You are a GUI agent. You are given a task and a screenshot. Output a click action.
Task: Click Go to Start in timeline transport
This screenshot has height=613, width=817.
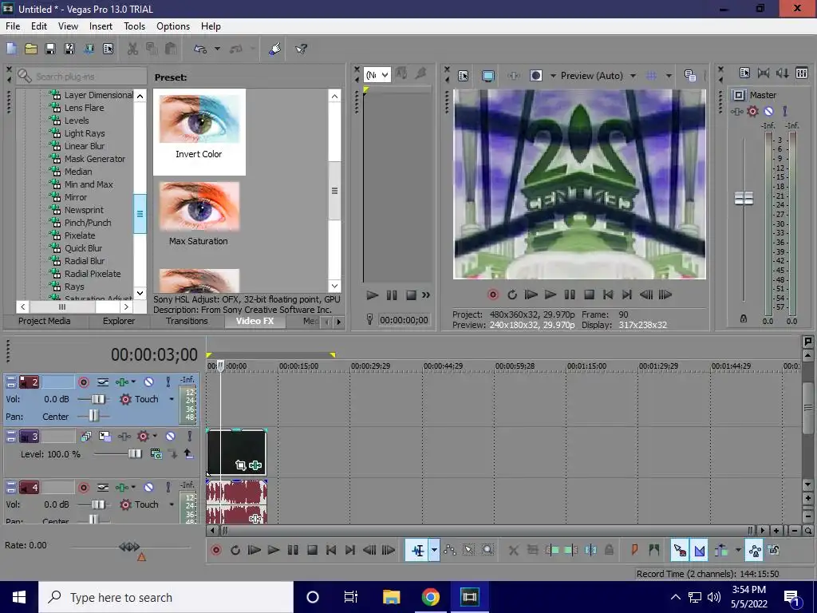tap(331, 550)
